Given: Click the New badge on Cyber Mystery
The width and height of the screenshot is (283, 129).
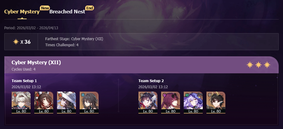Looking at the screenshot, I should tap(45, 8).
